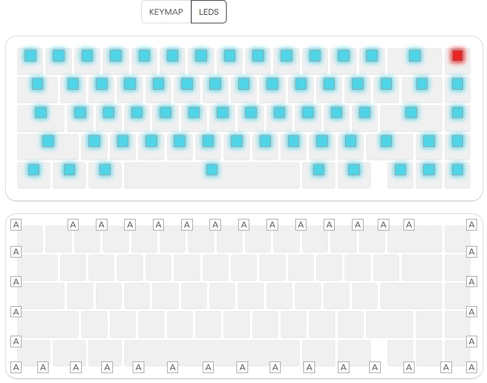Switch to the KEYMAP tab
The height and width of the screenshot is (383, 487).
coord(166,12)
